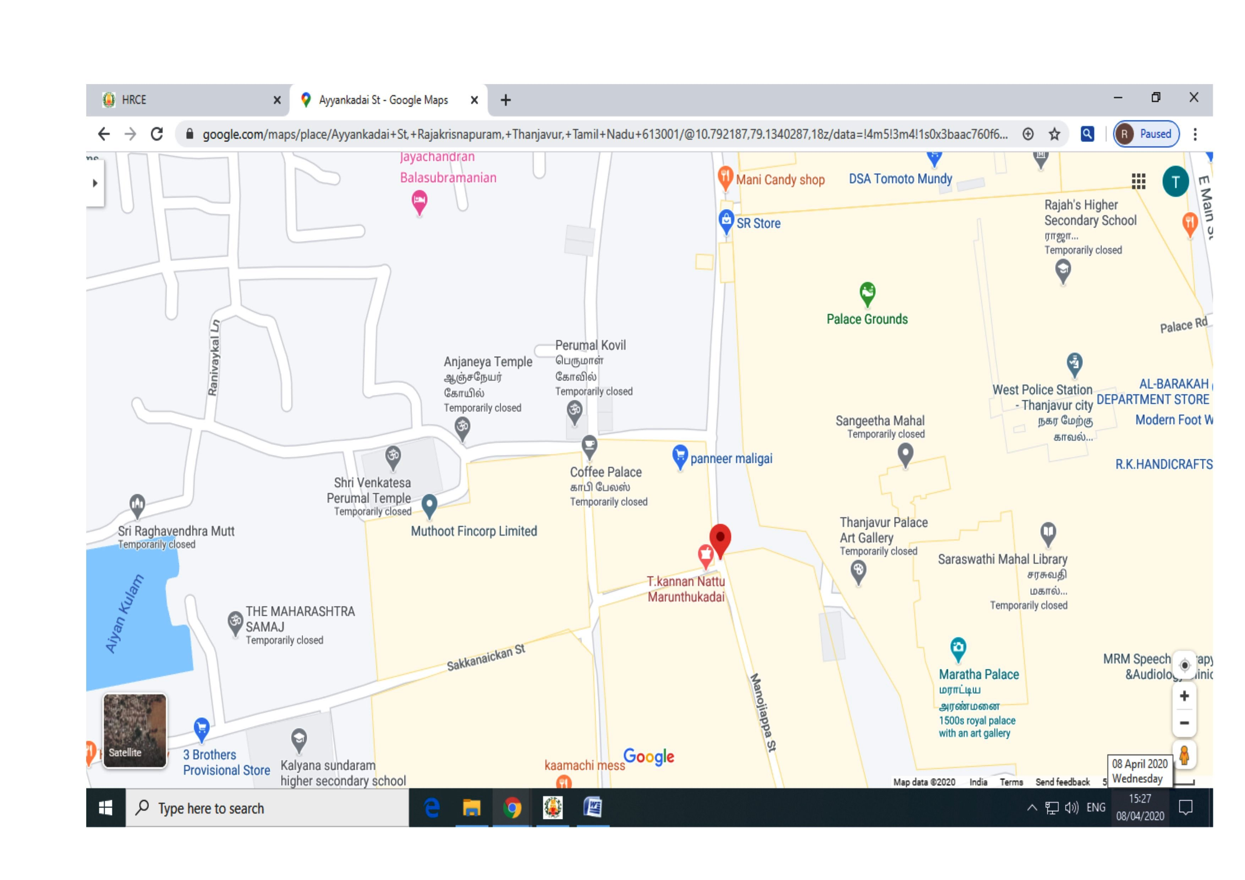Screen dimensions: 1245x880
Task: Click the red Ayyankadai St location pin
Action: click(x=720, y=538)
